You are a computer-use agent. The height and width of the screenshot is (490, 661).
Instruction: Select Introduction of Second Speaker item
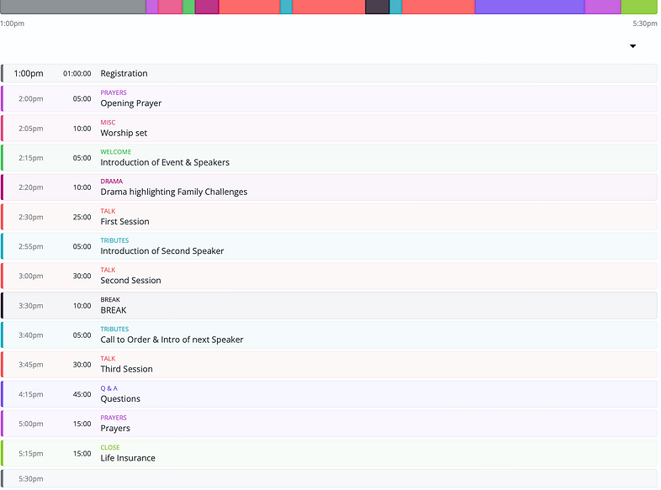[x=161, y=251]
